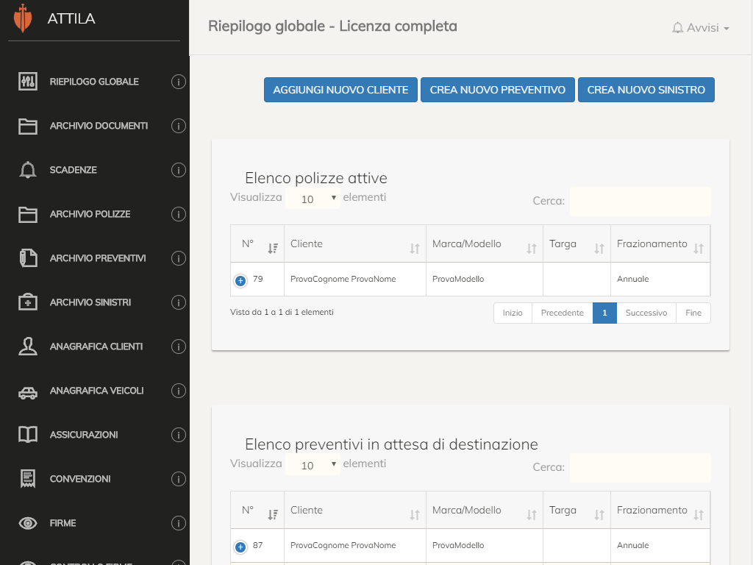753x565 pixels.
Task: Click info icon for Anagrafica Clienti
Action: pyautogui.click(x=179, y=347)
